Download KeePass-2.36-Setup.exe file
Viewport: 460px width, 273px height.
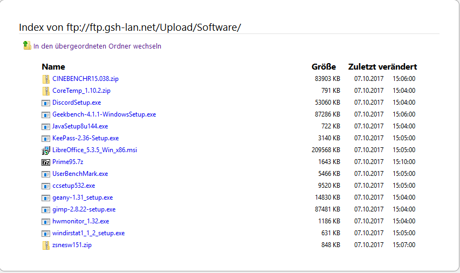click(85, 138)
